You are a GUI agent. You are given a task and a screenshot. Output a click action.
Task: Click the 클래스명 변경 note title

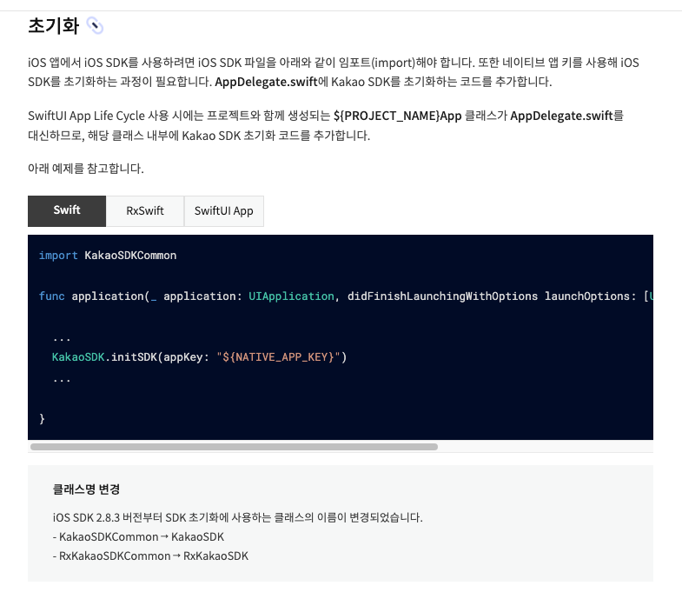coord(86,489)
